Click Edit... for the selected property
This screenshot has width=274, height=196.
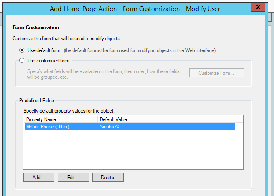point(73,178)
